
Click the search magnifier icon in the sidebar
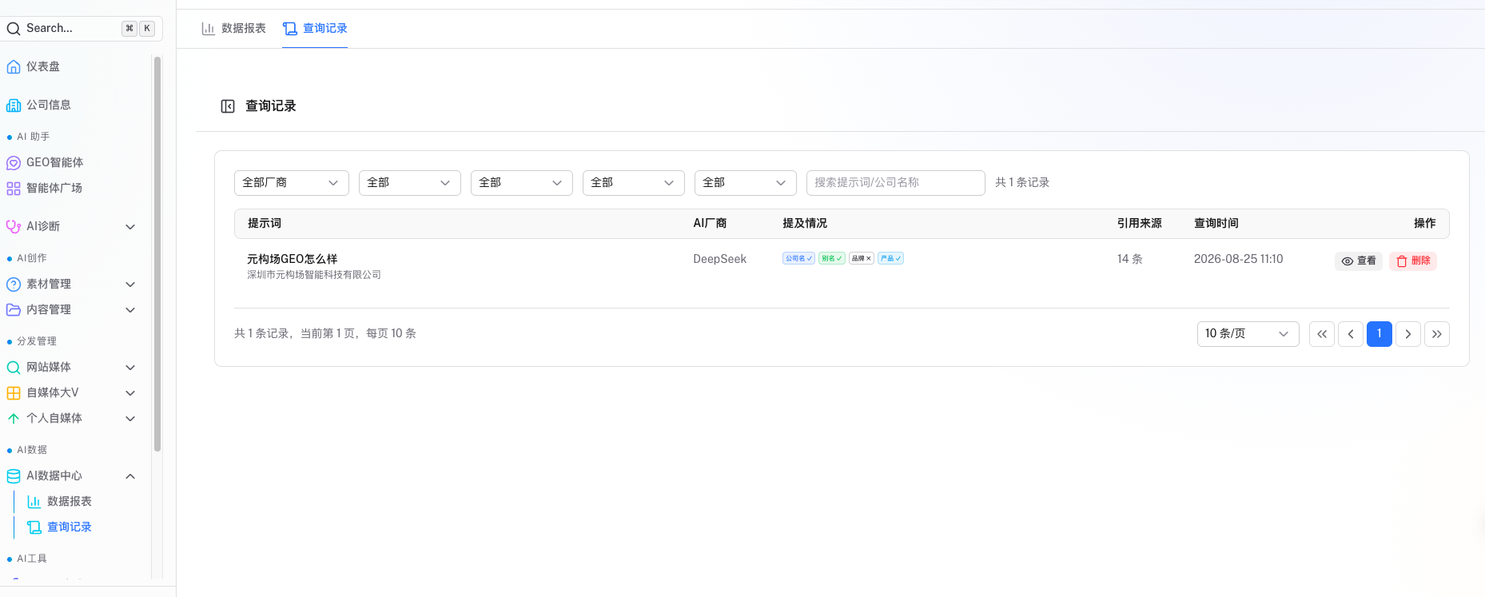[x=14, y=29]
